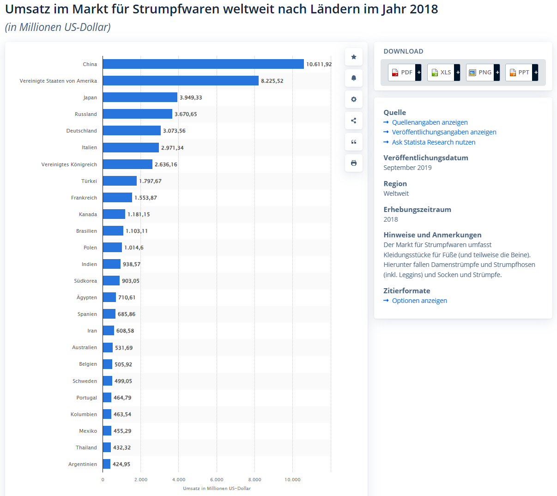Download the data as XLS
The image size is (557, 496).
click(441, 73)
